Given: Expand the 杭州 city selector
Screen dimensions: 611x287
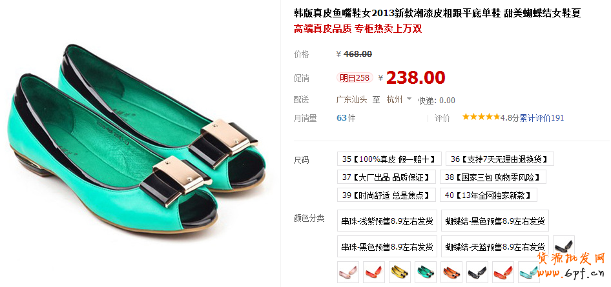Looking at the screenshot, I should tap(399, 99).
